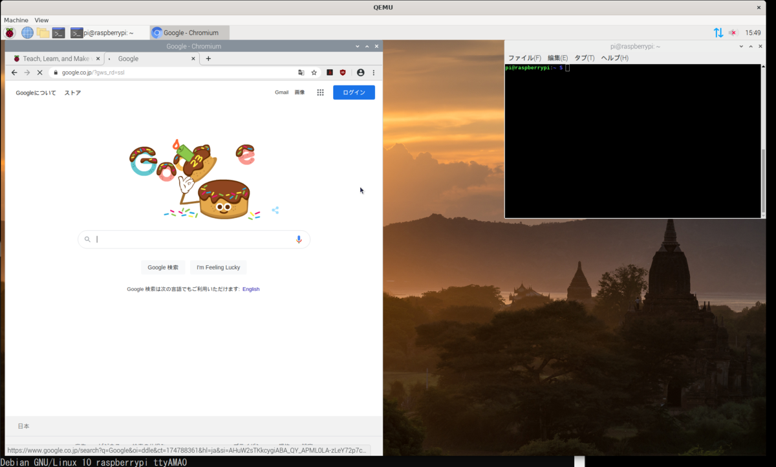Open a new tab with plus button
Image resolution: width=776 pixels, height=467 pixels.
pos(208,58)
